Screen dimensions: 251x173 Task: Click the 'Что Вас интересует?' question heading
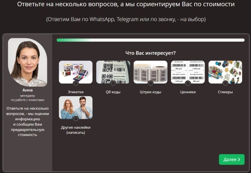[x=151, y=53]
